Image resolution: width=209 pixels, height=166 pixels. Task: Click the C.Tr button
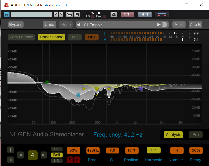click(127, 15)
